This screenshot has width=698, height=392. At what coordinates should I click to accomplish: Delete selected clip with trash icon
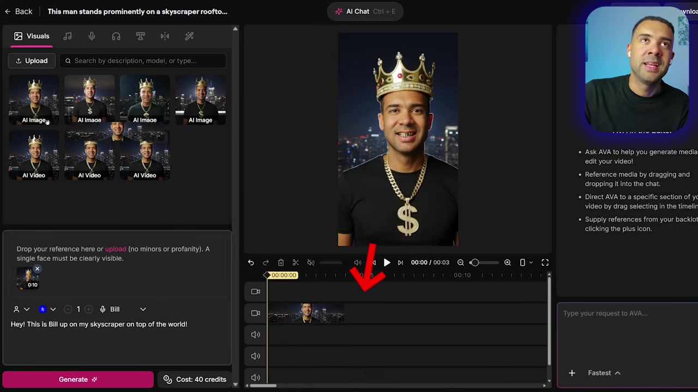pos(281,262)
